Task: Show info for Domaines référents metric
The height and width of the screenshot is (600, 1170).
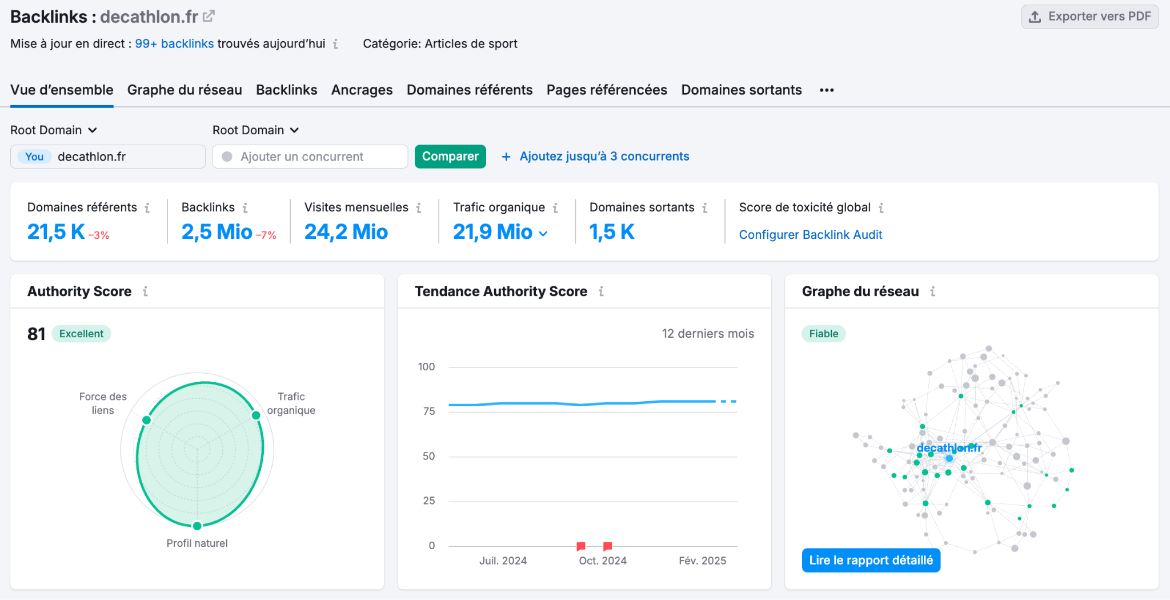Action: (x=147, y=208)
